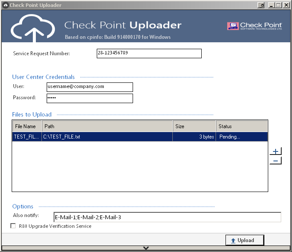The image size is (292, 252).
Task: Click the cloud upload logo in banner
Action: tap(33, 28)
